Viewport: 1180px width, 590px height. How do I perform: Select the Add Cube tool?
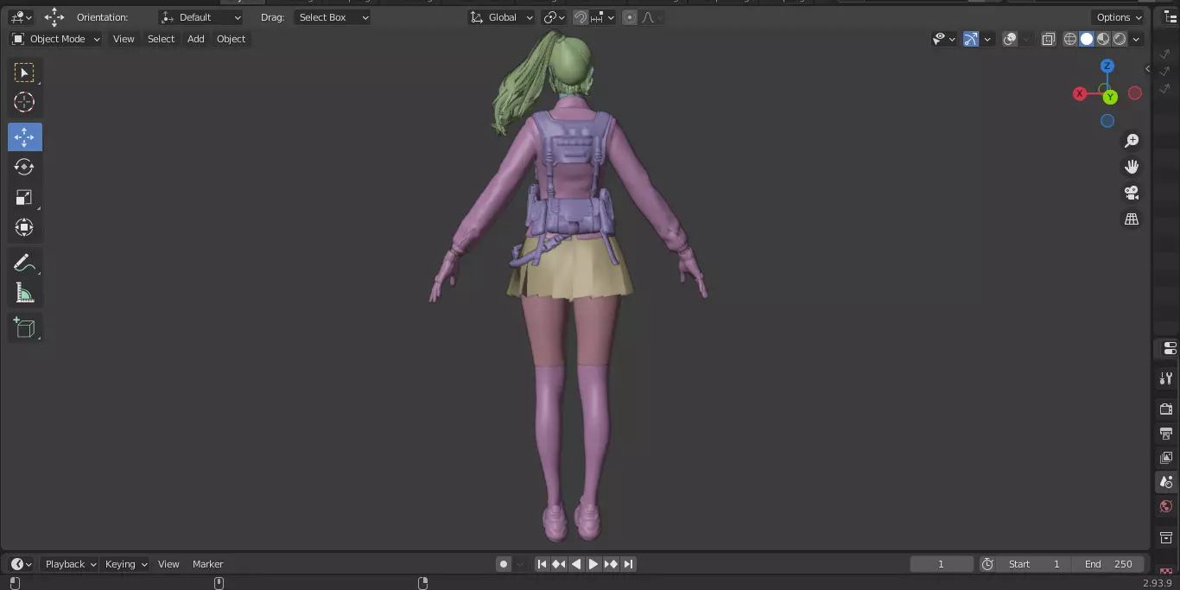pos(24,328)
